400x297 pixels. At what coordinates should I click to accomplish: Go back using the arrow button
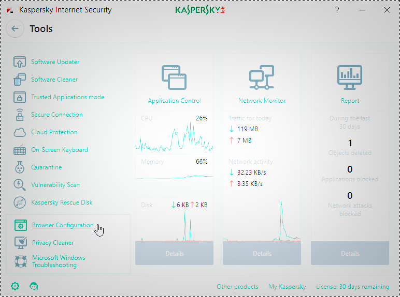tap(15, 29)
